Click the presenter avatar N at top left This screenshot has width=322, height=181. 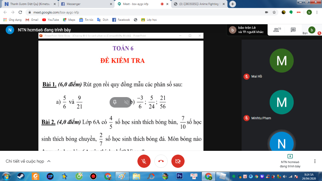(x=10, y=30)
